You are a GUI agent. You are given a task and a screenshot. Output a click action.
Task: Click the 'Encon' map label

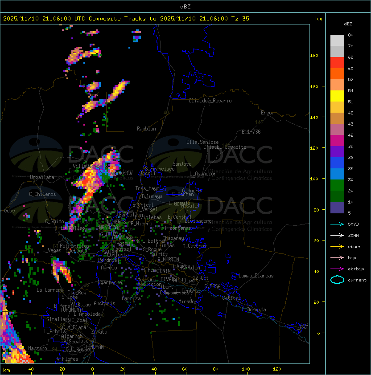click(268, 113)
